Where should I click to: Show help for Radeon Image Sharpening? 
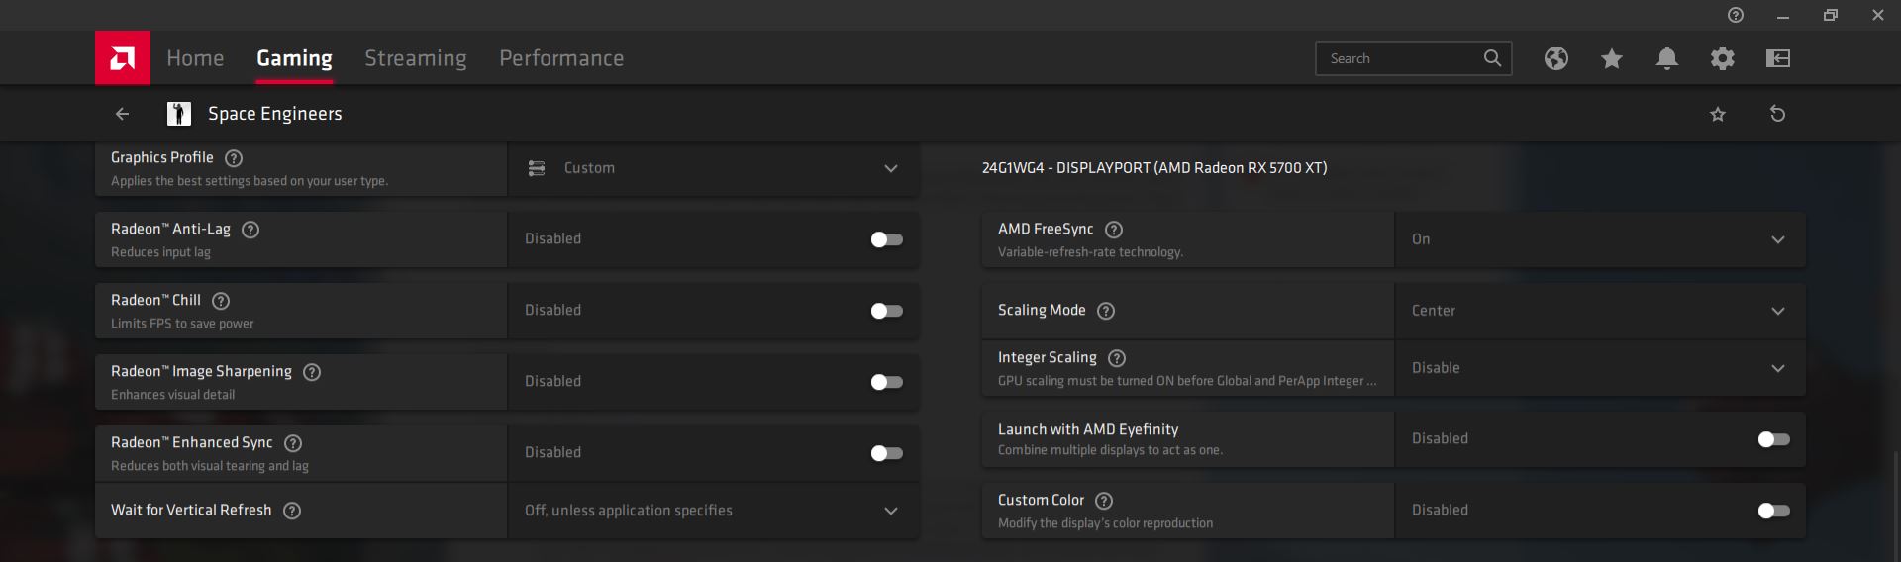click(312, 372)
